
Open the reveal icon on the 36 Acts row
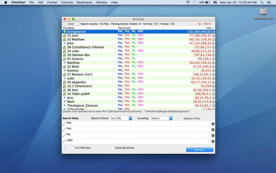[x=213, y=90]
